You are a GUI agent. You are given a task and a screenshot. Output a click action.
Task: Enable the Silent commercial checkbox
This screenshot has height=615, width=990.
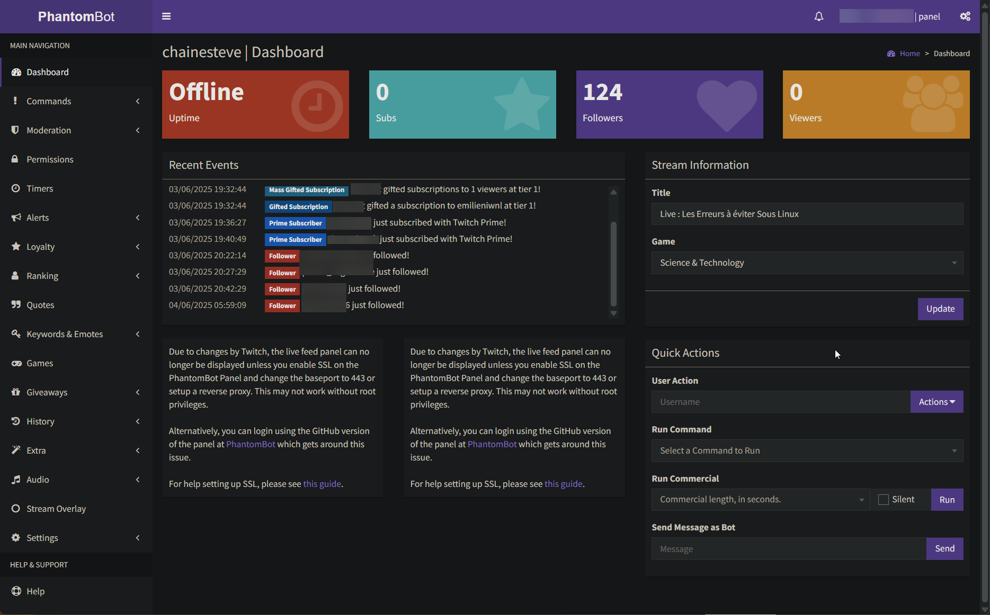(884, 500)
